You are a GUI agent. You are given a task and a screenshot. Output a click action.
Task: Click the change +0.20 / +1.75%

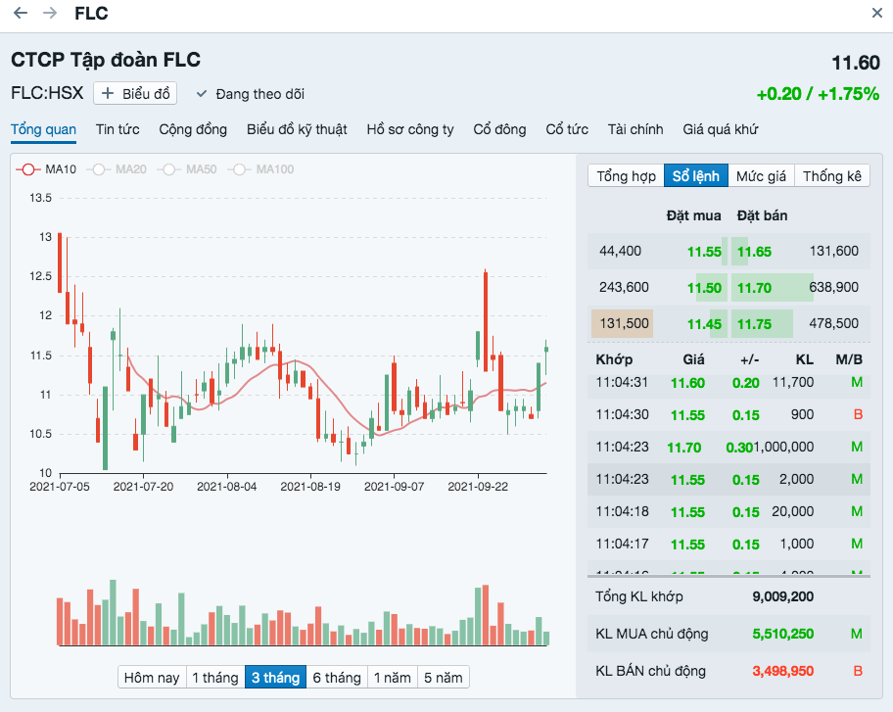point(818,94)
